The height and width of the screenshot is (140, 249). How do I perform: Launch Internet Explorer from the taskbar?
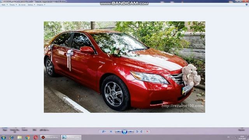11,137
